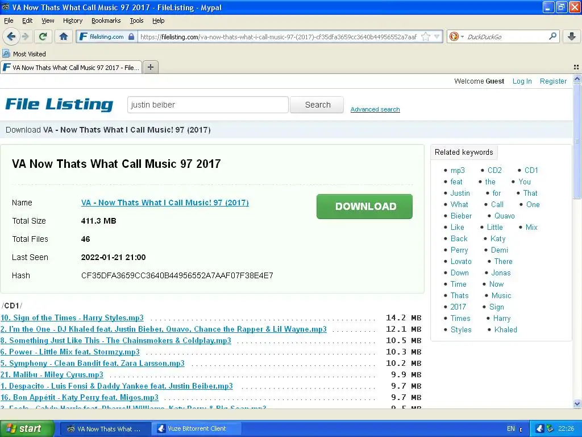The image size is (582, 437).
Task: Click the forward navigation arrow
Action: 25,36
